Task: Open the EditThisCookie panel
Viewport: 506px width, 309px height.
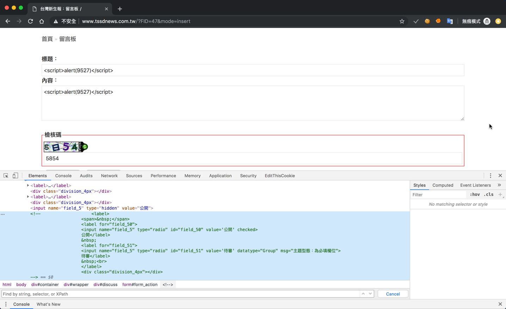Action: coord(280,176)
